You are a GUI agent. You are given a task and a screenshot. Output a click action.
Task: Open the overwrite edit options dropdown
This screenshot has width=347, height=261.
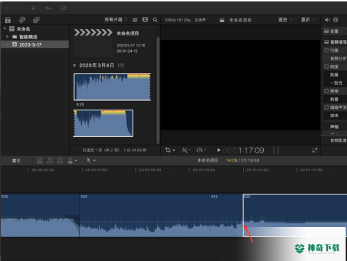click(x=72, y=160)
